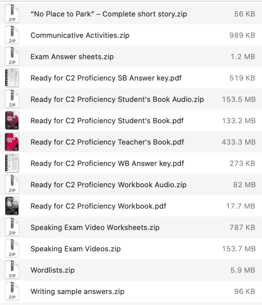The height and width of the screenshot is (305, 262).
Task: Click the Communicative Activities ZIP icon
Action: (12, 35)
